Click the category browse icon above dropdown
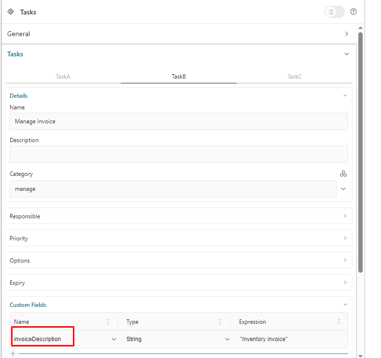Image resolution: width=381 pixels, height=358 pixels. (343, 174)
